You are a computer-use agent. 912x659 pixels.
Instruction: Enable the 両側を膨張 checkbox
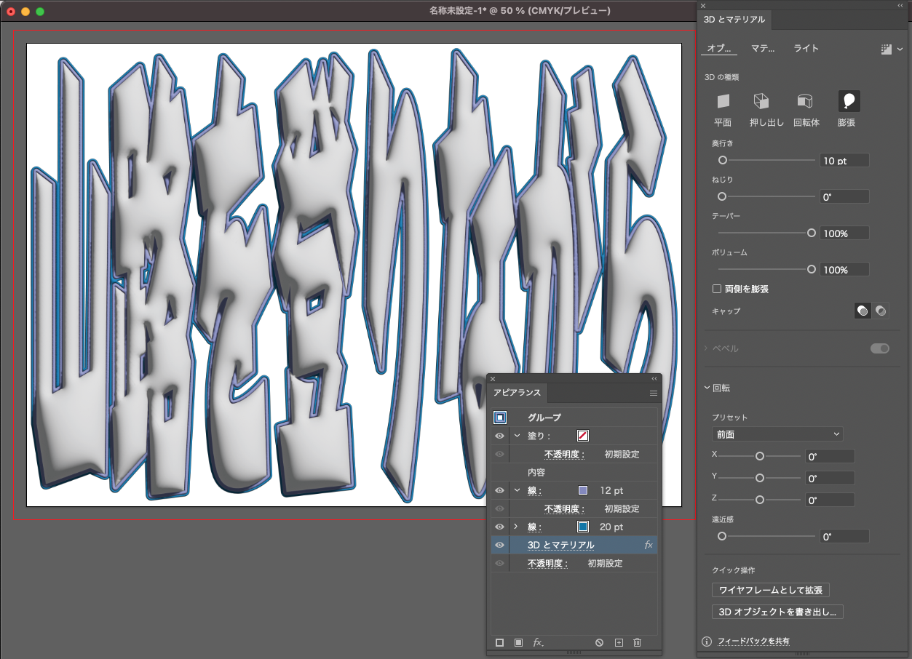click(716, 288)
